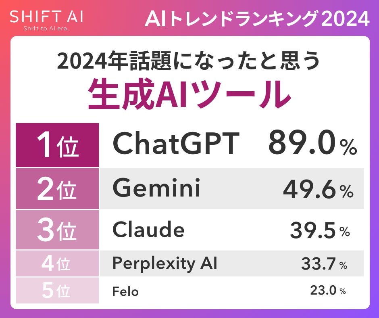Click the Perplexity AI name
Image resolution: width=379 pixels, height=318 pixels.
coord(165,264)
